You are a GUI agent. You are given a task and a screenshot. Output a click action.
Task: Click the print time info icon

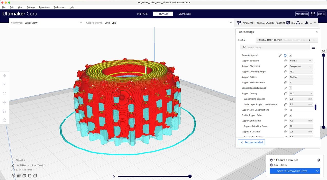tap(318, 160)
